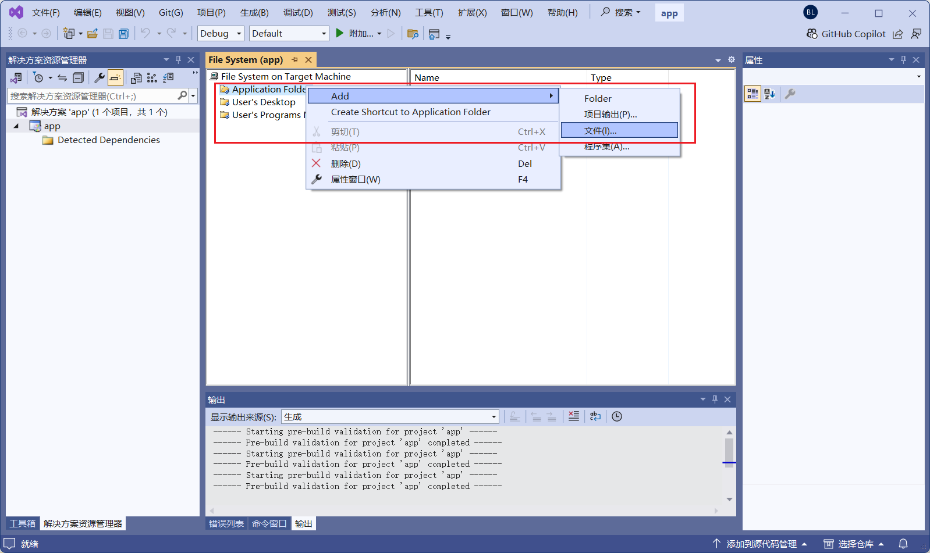The height and width of the screenshot is (553, 930).
Task: Select the User's Desktop folder
Action: click(263, 102)
